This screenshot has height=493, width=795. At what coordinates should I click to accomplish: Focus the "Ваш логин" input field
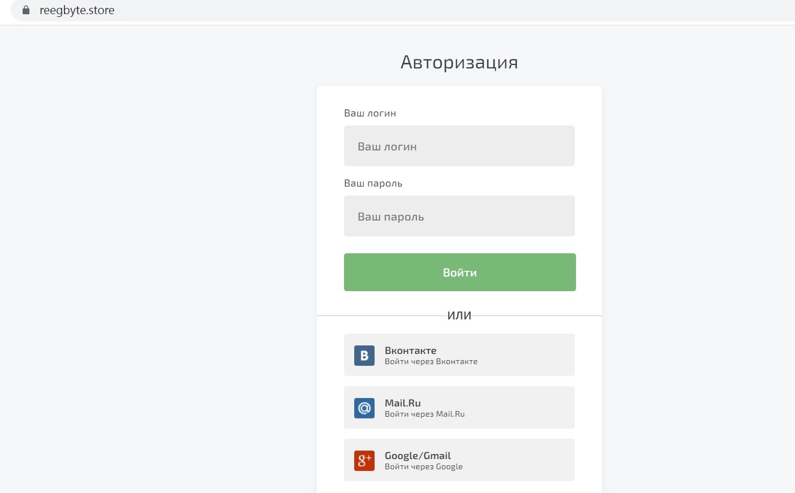coord(459,146)
